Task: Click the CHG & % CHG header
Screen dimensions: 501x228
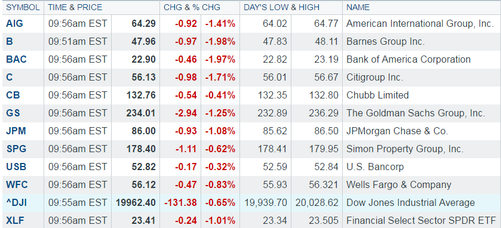Action: pyautogui.click(x=192, y=7)
